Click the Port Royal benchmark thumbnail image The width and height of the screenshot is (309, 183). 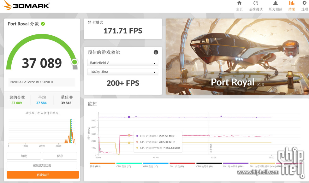(x=237, y=56)
